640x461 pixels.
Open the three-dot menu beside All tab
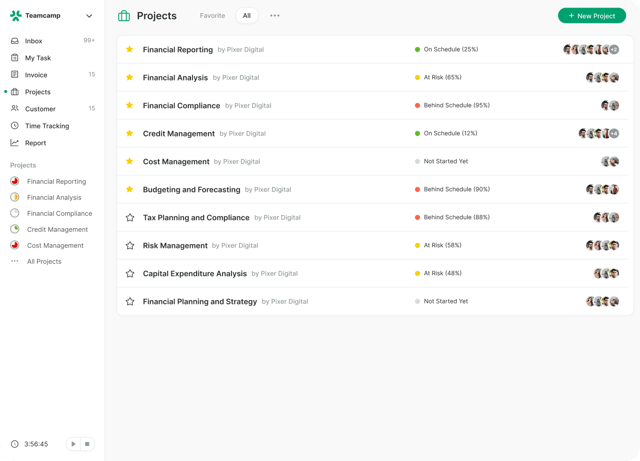pyautogui.click(x=275, y=16)
